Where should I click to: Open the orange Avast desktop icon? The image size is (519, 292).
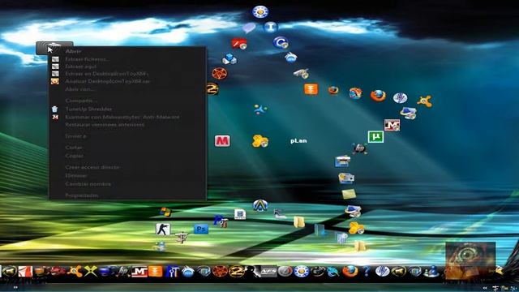tap(424, 101)
